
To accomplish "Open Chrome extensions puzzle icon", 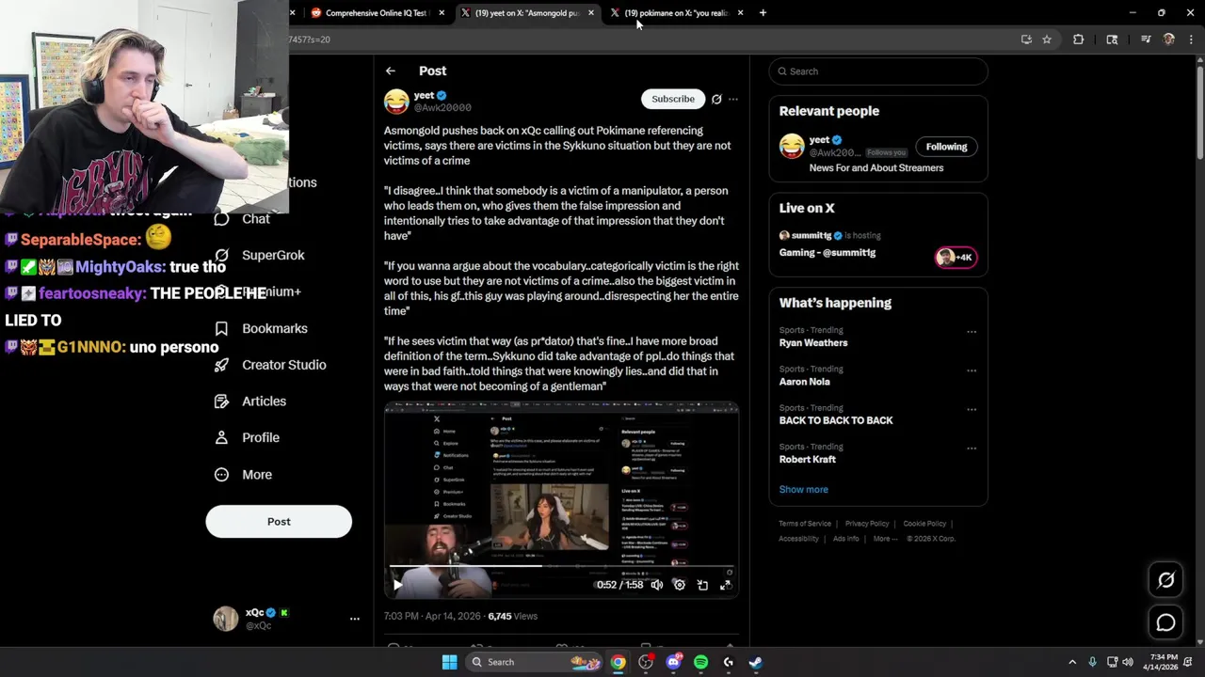I will coord(1078,39).
